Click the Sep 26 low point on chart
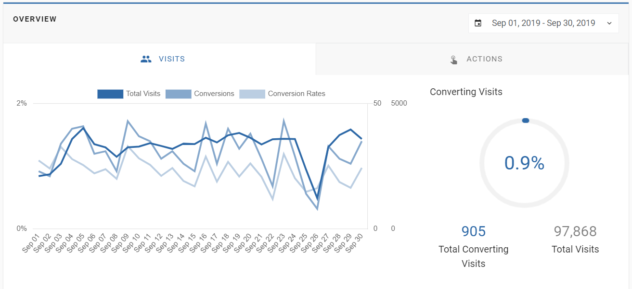Screen dimensions: 632x289 click(x=317, y=209)
